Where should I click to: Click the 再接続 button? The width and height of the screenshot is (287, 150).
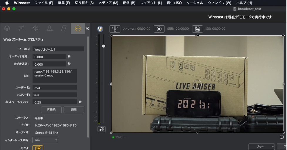coord(51,110)
